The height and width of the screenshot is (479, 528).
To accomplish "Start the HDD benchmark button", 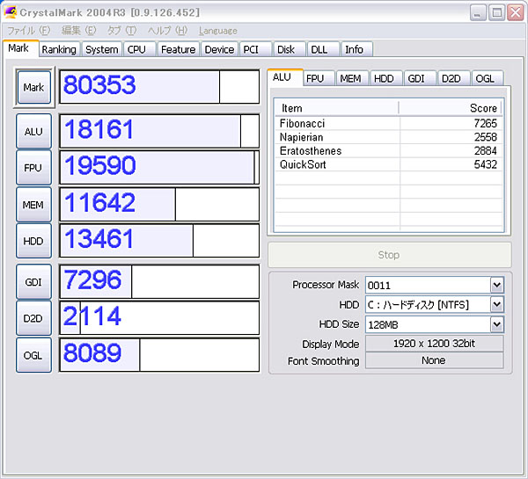I will pos(33,241).
